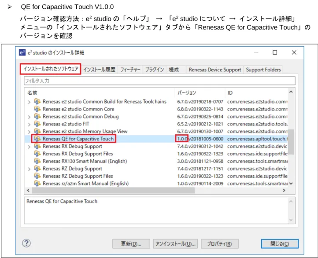The width and height of the screenshot is (318, 258).
Task: Click icon of Renesas e2 studio Common Core
Action: [37, 109]
